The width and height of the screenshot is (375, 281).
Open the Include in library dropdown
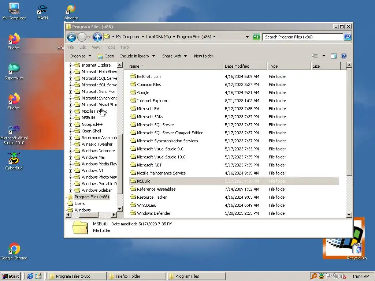click(138, 56)
